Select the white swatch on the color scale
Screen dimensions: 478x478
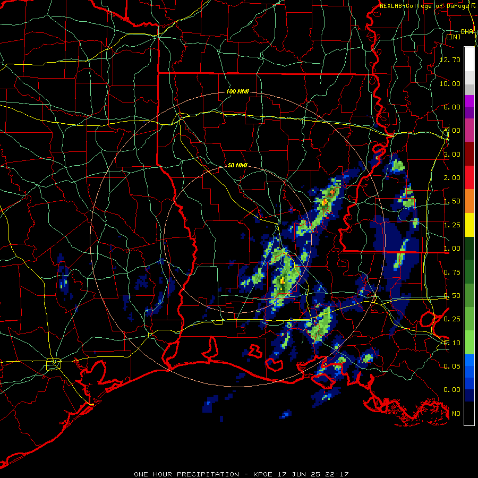469,59
